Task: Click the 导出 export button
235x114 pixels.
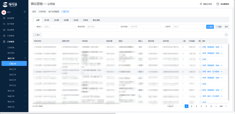Action: [37, 35]
